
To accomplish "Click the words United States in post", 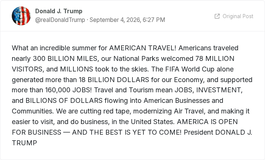I will [x=153, y=122].
